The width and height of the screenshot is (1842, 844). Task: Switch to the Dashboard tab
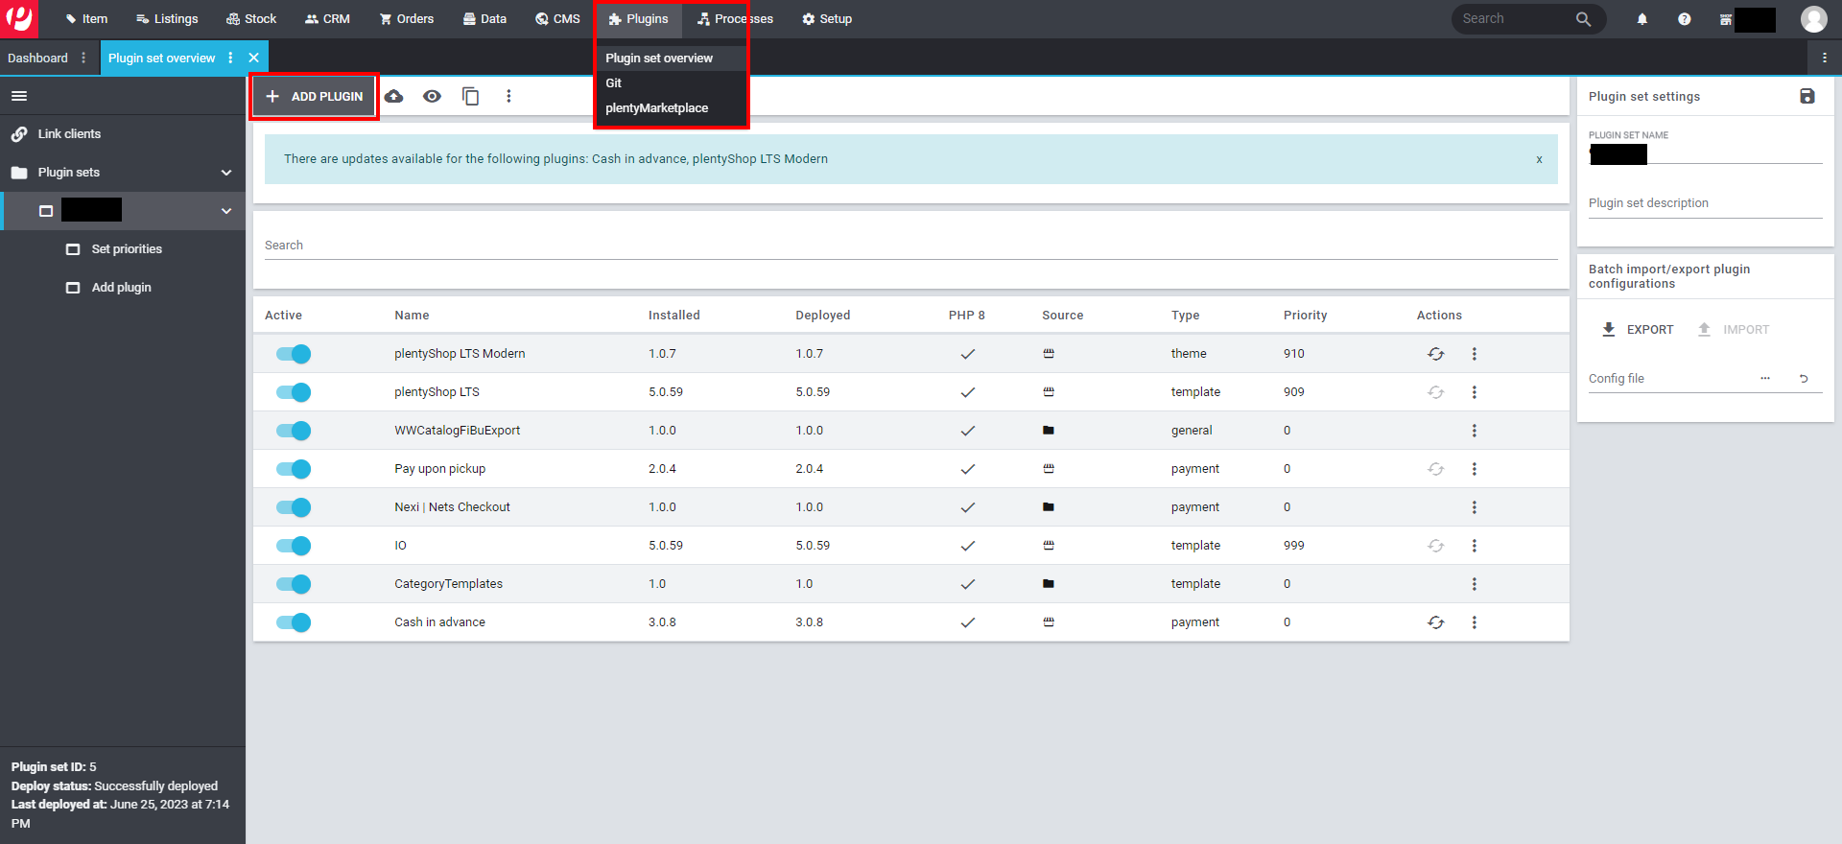tap(38, 58)
